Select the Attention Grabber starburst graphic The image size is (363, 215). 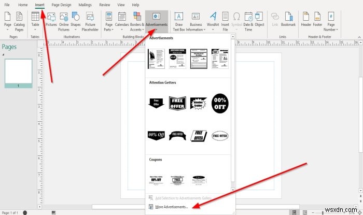tap(199, 103)
